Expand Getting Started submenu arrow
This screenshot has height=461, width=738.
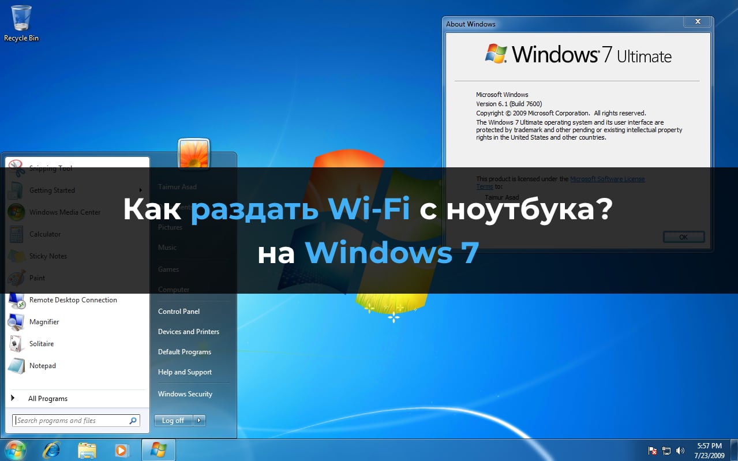coord(141,190)
